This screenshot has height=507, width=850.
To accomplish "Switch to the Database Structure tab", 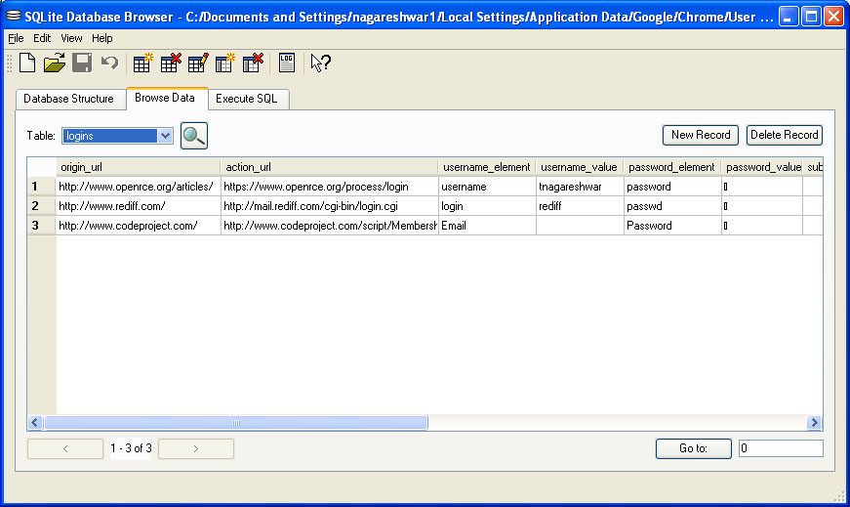I will 68,99.
